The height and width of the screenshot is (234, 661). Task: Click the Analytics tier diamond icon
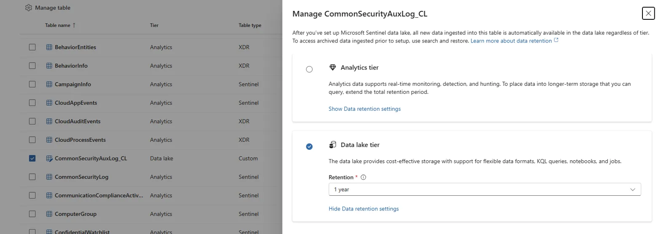tap(333, 67)
